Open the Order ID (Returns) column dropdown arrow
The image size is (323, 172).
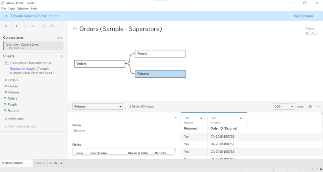pyautogui.click(x=241, y=118)
